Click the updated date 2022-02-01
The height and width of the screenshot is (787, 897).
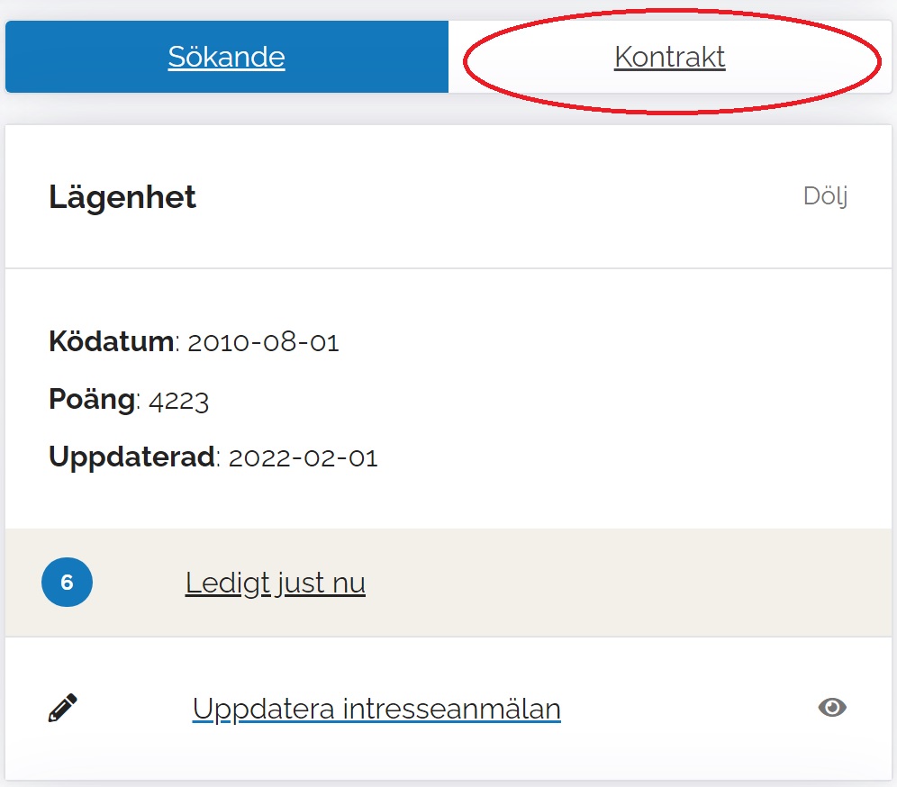[x=304, y=458]
